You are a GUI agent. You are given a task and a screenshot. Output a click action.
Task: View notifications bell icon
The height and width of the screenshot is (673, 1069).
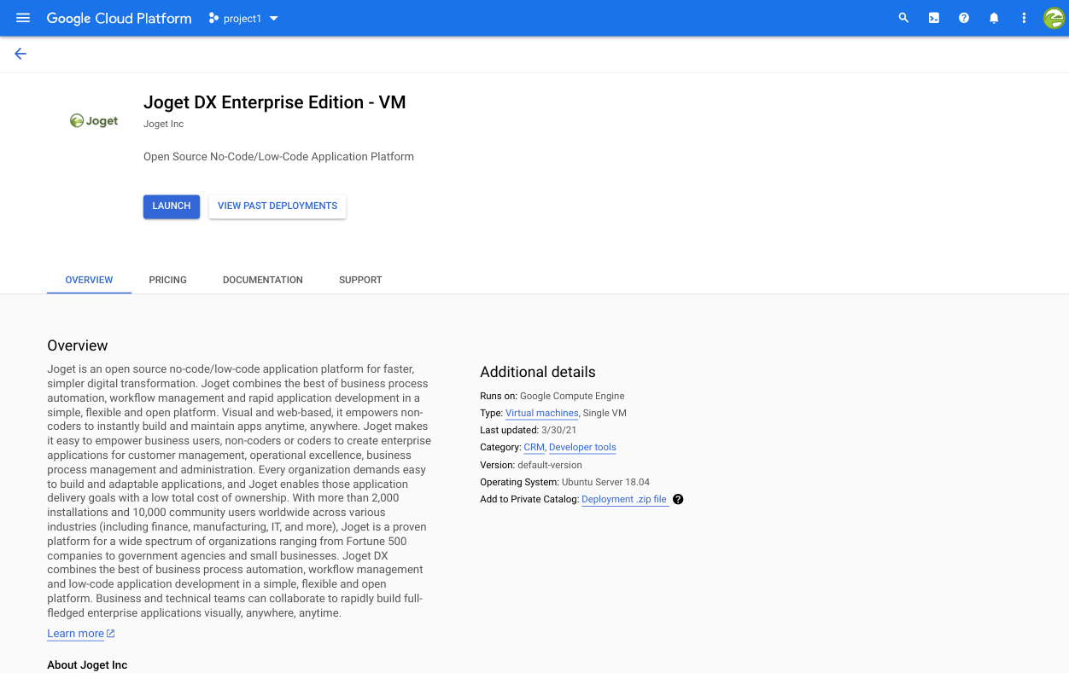click(x=994, y=18)
